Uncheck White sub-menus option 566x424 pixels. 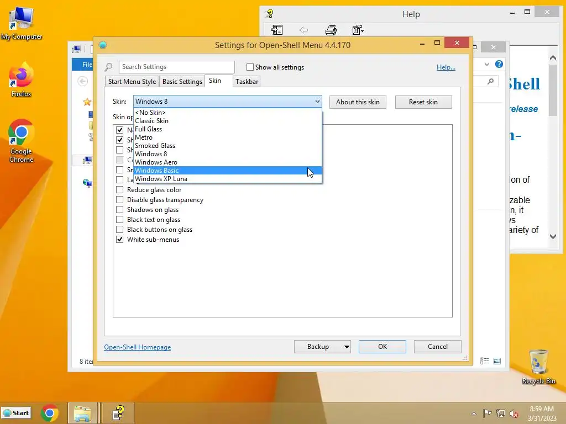point(119,240)
